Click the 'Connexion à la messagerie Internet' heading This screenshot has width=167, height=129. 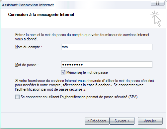click(41, 15)
